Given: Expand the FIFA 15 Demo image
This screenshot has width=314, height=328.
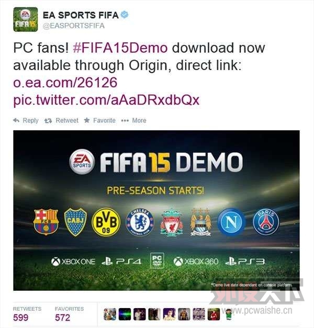Looking at the screenshot, I should click(x=156, y=210).
